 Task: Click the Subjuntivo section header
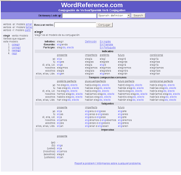click(108, 104)
